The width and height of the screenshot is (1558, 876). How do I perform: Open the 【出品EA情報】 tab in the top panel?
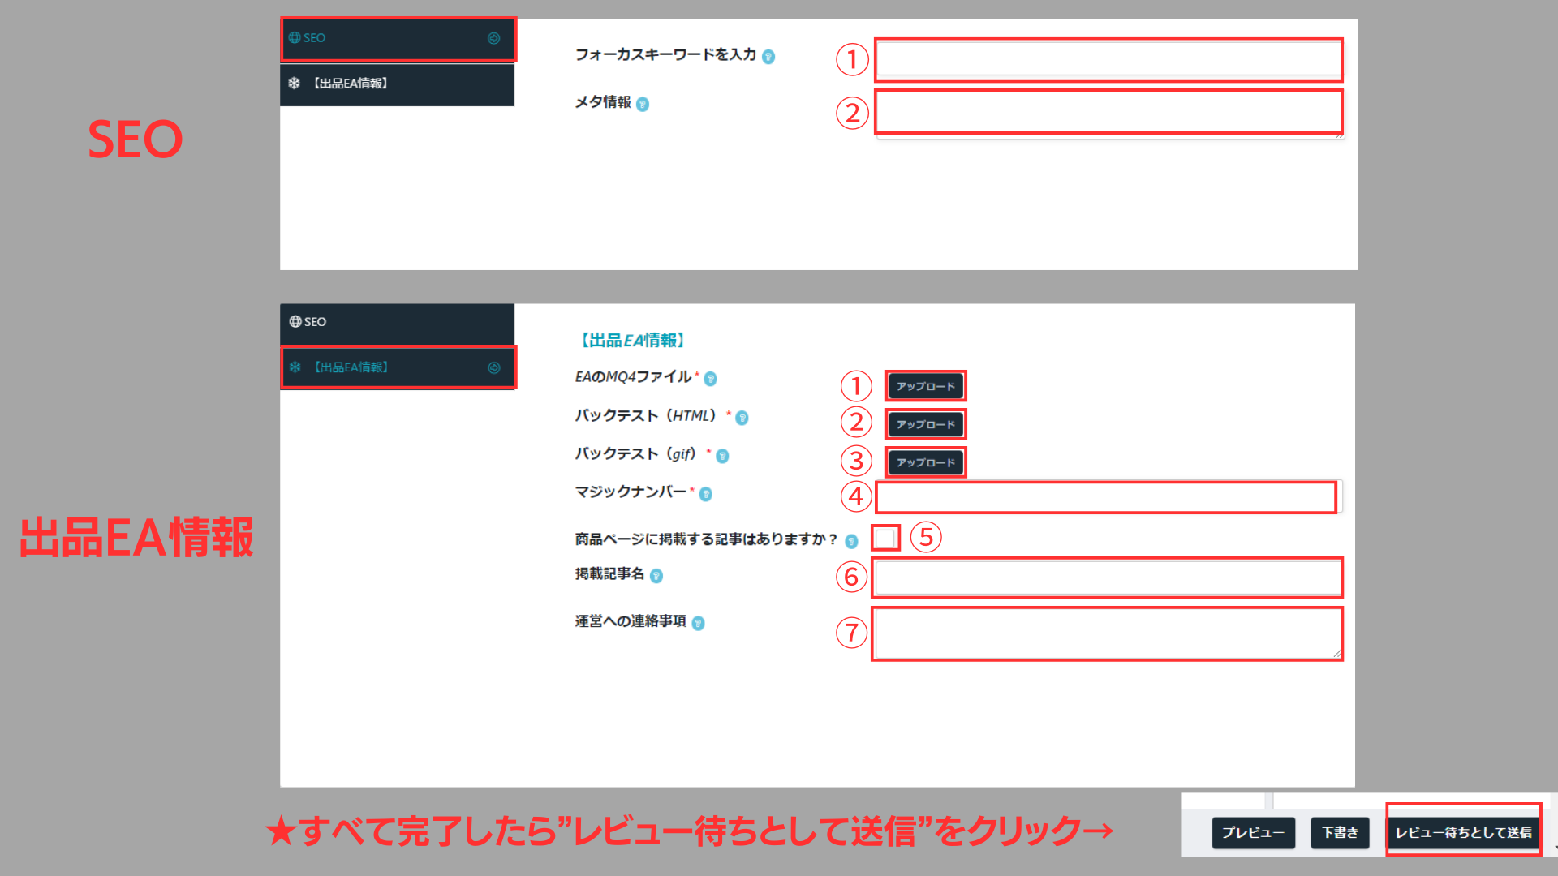(398, 84)
